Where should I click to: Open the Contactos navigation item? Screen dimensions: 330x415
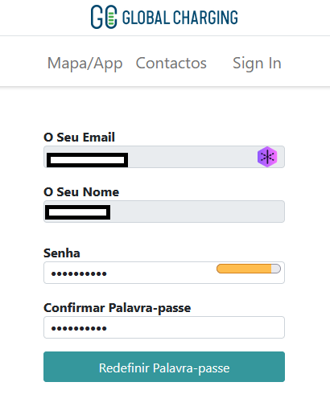pos(171,64)
